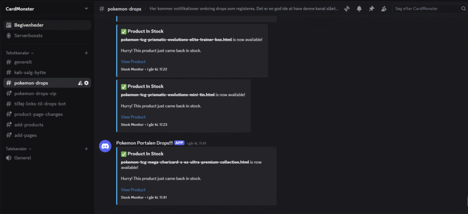
Task: Click the notification bell icon
Action: 359,9
